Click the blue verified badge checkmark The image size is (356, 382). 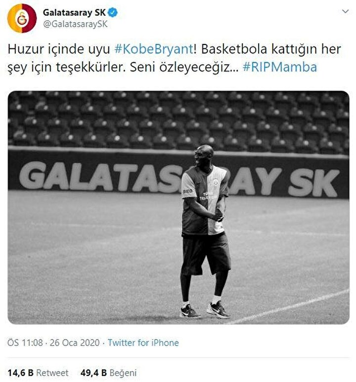point(112,12)
